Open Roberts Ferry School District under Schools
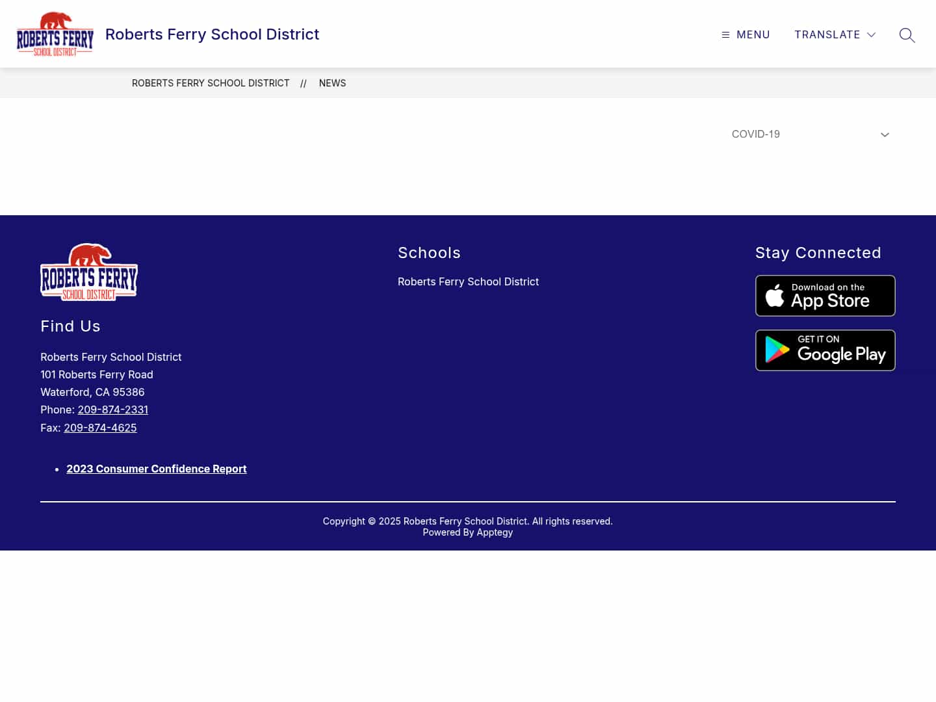The height and width of the screenshot is (702, 936). tap(468, 281)
